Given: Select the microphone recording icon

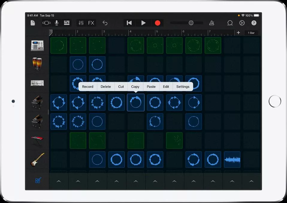Looking at the screenshot, I should pos(57,23).
